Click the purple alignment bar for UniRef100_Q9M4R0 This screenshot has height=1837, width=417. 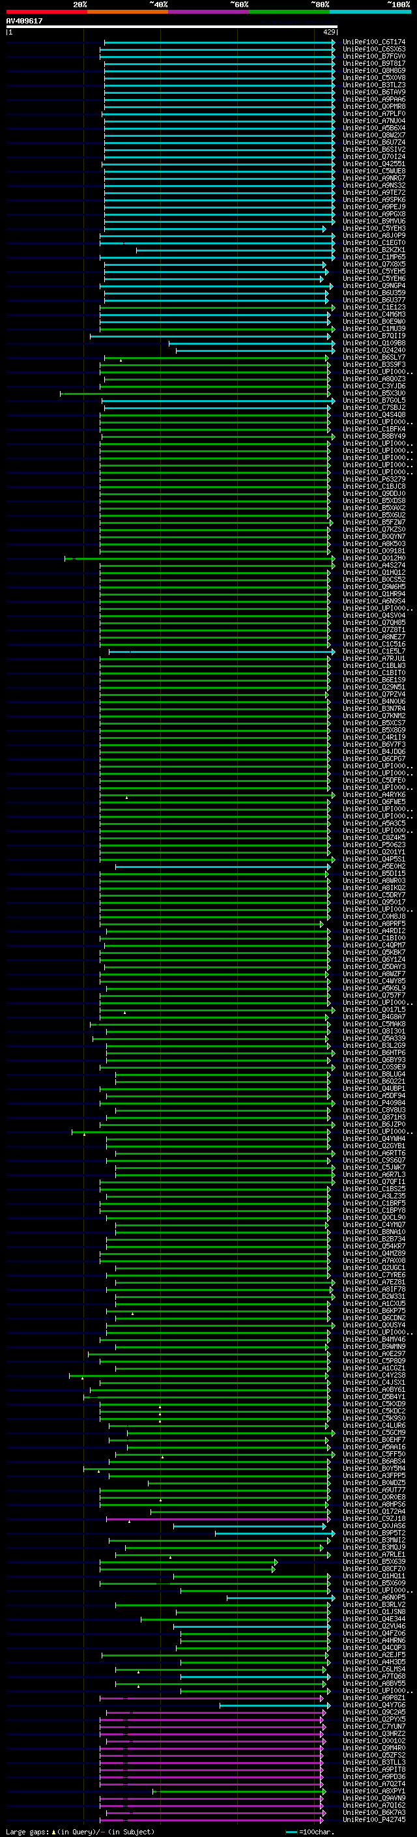tap(212, 1748)
